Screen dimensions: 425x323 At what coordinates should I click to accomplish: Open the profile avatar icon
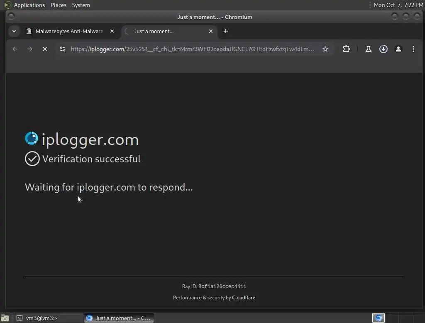pyautogui.click(x=398, y=49)
